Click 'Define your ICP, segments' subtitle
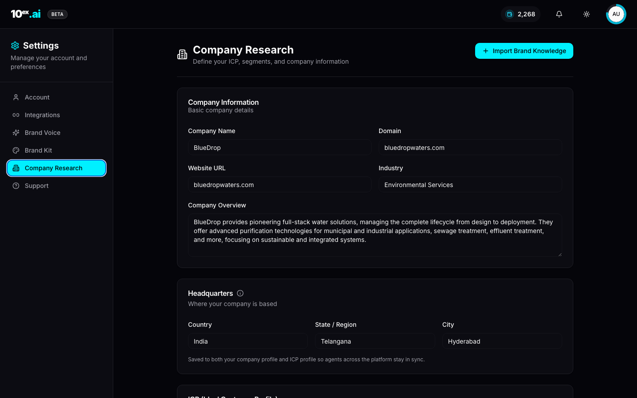637x398 pixels. pos(271,61)
